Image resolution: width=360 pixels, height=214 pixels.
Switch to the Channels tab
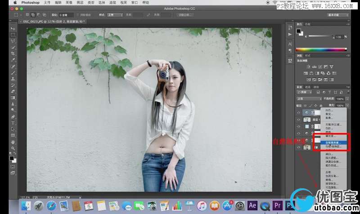[308, 87]
